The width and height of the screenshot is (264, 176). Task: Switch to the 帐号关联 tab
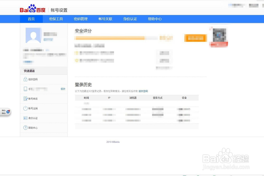tap(105, 19)
